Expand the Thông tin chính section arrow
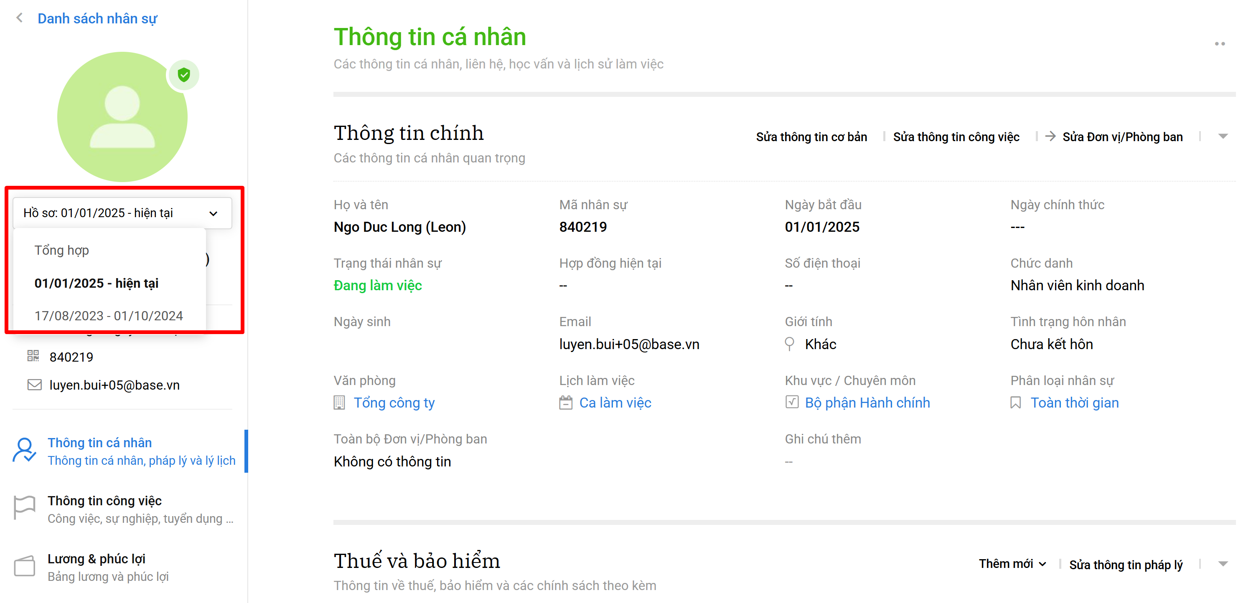The image size is (1251, 603). pos(1223,137)
